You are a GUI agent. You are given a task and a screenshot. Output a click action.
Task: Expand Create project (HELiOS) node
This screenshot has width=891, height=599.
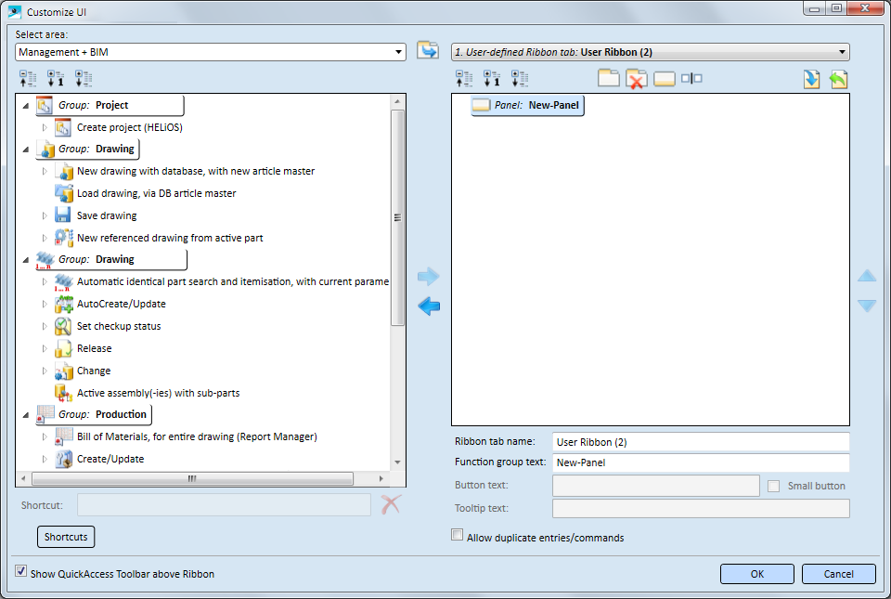click(45, 127)
